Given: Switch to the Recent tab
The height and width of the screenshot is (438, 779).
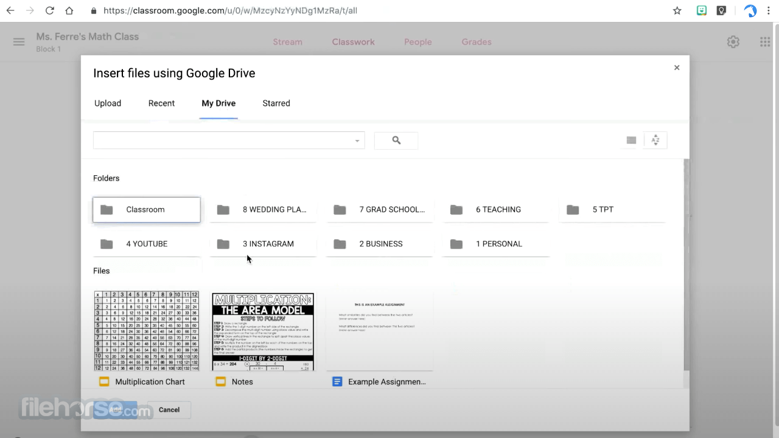Looking at the screenshot, I should point(161,103).
